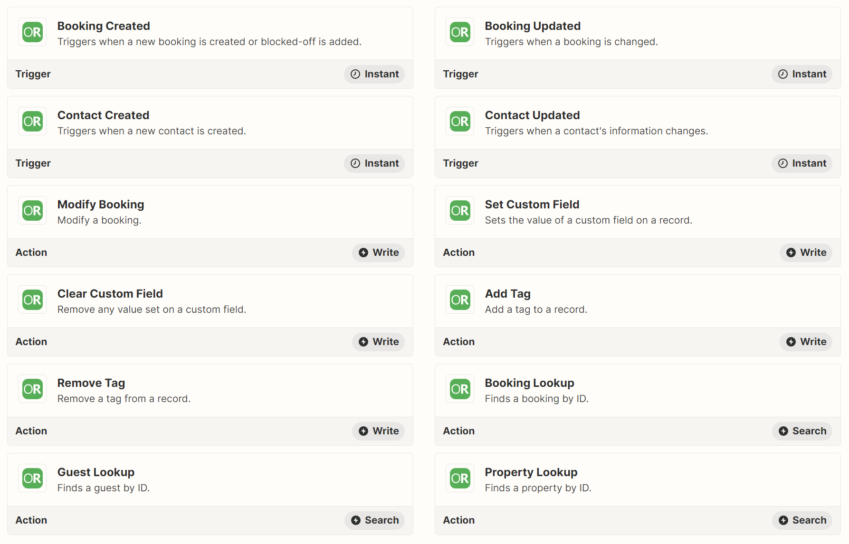849x544 pixels.
Task: Click text "Remove a tag from a record."
Action: (x=124, y=399)
